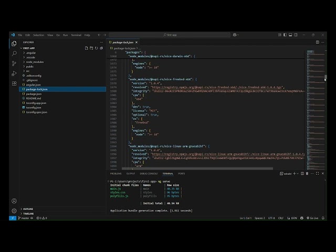Open new terminal launch profile dropdown

pyautogui.click(x=298, y=174)
